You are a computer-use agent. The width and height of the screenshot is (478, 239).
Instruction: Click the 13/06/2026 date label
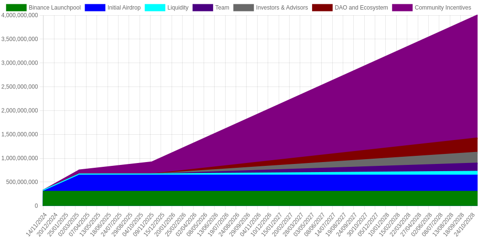tap(207, 224)
